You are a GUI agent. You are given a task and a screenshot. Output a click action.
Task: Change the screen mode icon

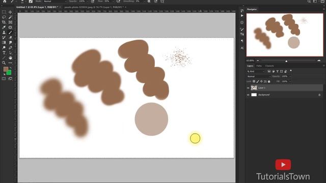pyautogui.click(x=10, y=79)
